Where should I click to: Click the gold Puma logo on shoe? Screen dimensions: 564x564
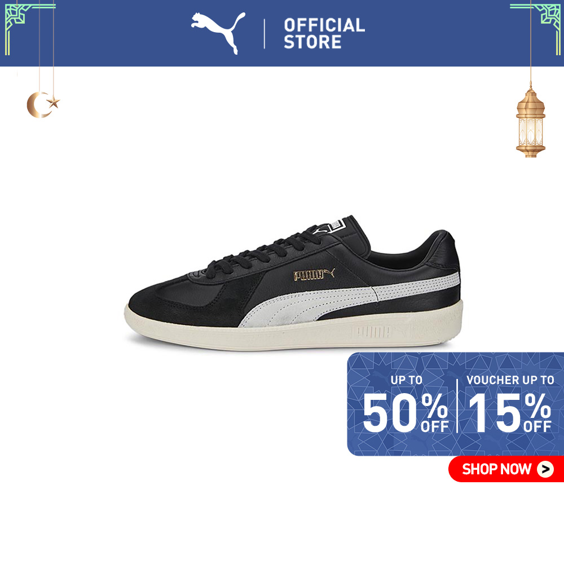point(314,275)
